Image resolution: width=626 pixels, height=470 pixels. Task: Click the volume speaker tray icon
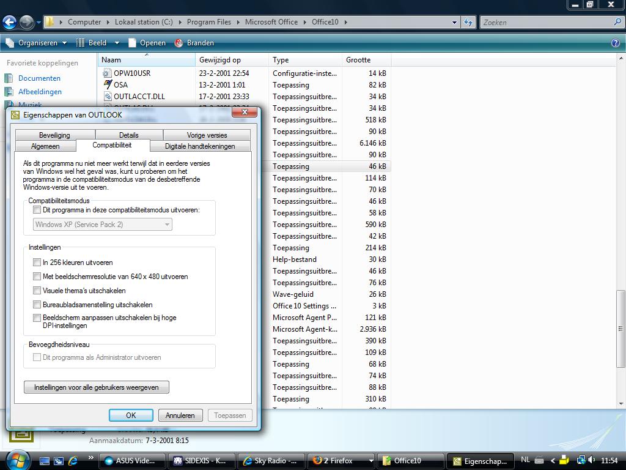(591, 460)
